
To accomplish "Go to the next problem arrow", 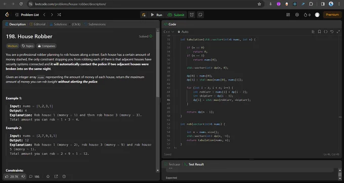I will coord(52,15).
